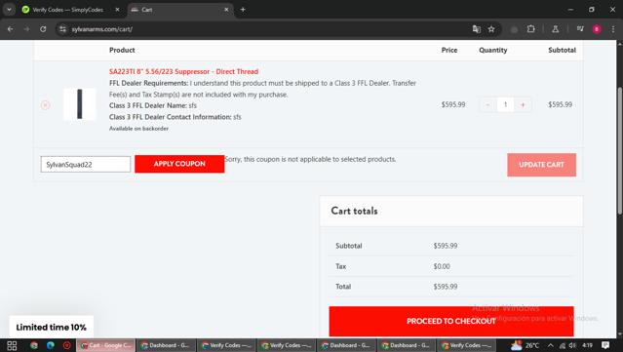Decrease quantity with the minus button
The width and height of the screenshot is (623, 352).
[x=487, y=104]
